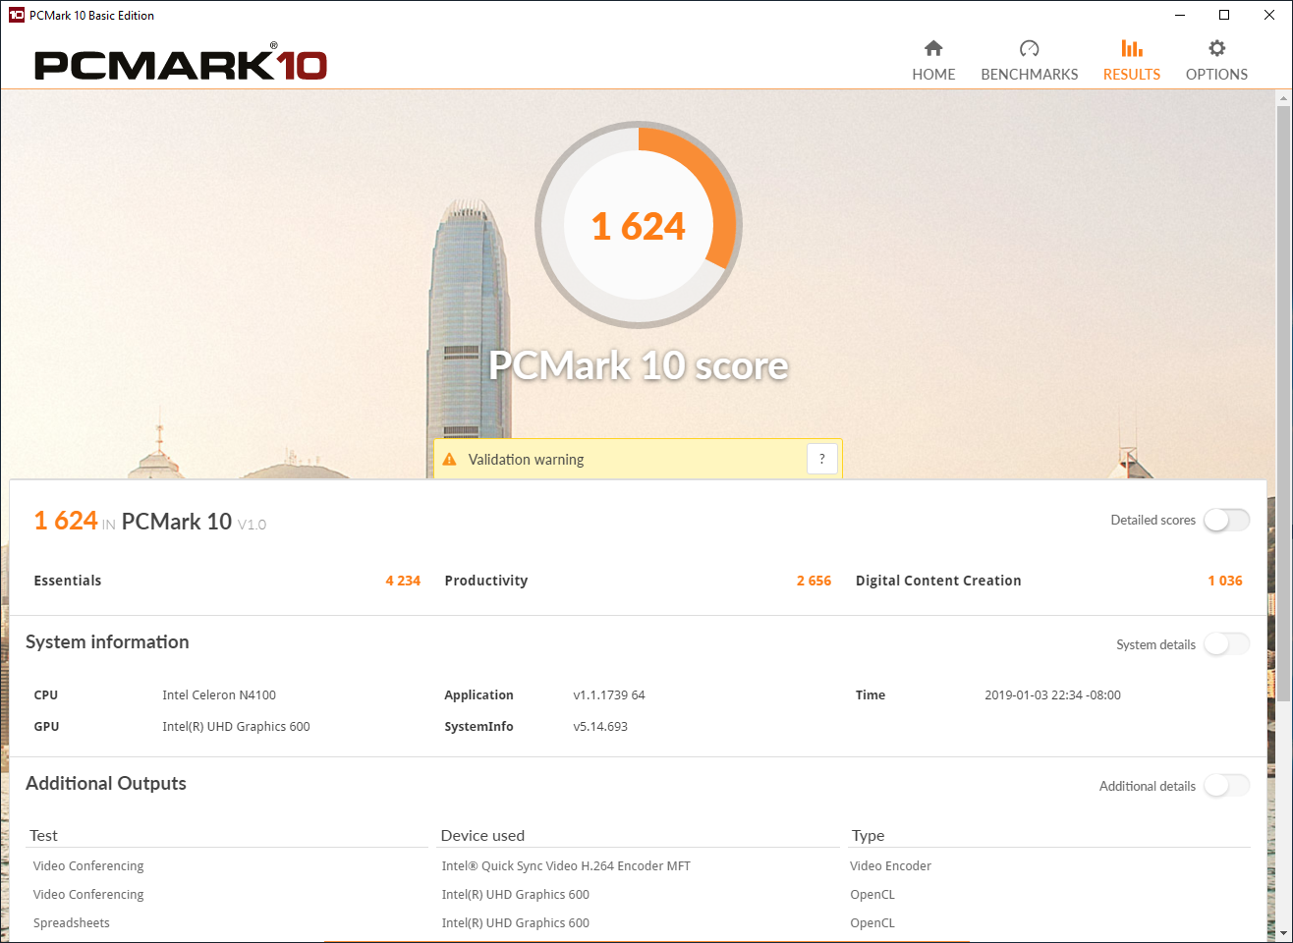The height and width of the screenshot is (943, 1293).
Task: Click the speedometer icon above BENCHMARKS
Action: 1029,48
